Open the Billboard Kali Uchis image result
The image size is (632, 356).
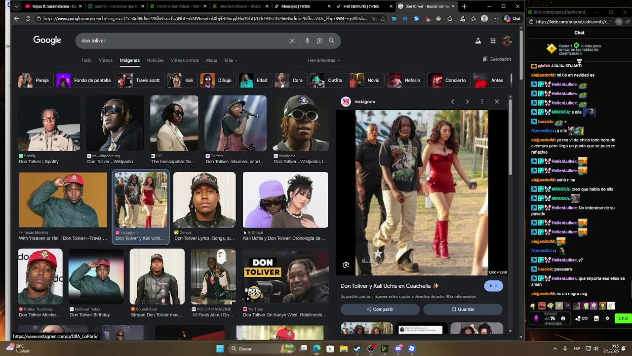click(x=285, y=200)
